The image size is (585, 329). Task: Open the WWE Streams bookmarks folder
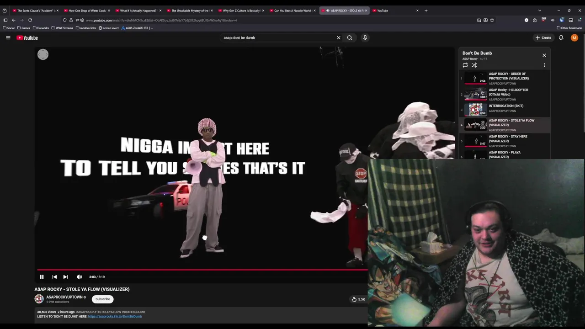point(62,28)
